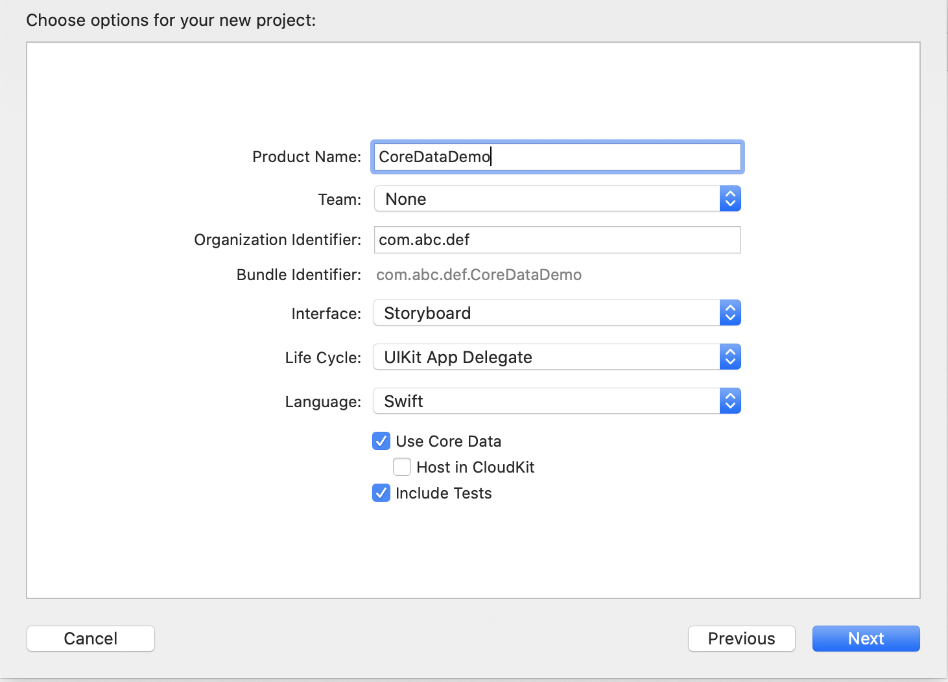Go back with the Previous button
This screenshot has height=682, width=948.
pyautogui.click(x=741, y=639)
